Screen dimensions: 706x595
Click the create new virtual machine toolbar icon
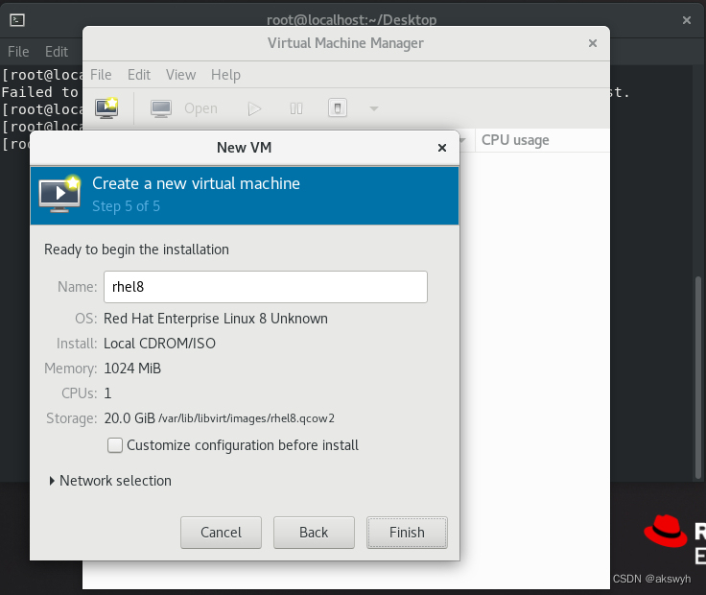[106, 108]
